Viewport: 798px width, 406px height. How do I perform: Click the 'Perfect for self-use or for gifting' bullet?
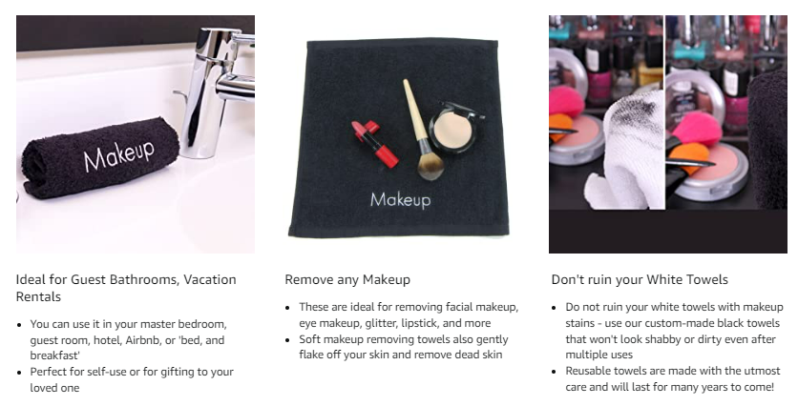pyautogui.click(x=132, y=379)
